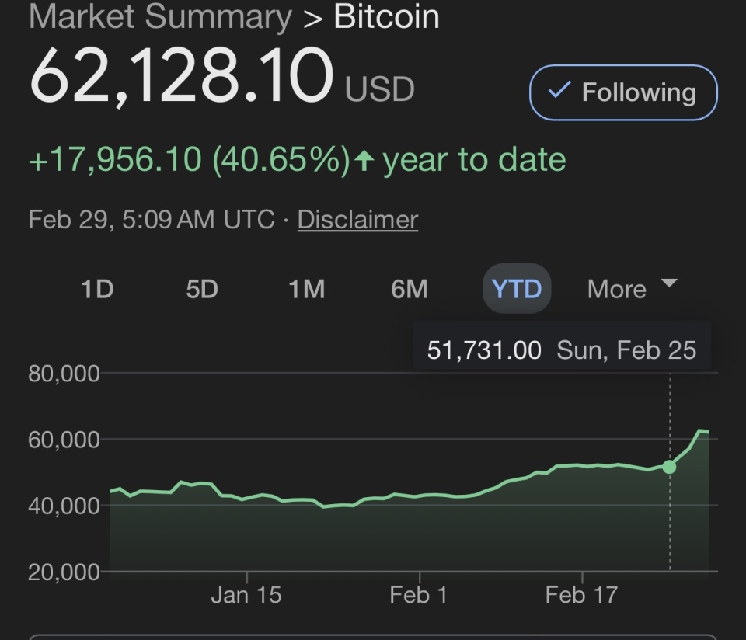Switch to the 5D chart tab
Image resolution: width=746 pixels, height=640 pixels.
click(x=201, y=288)
